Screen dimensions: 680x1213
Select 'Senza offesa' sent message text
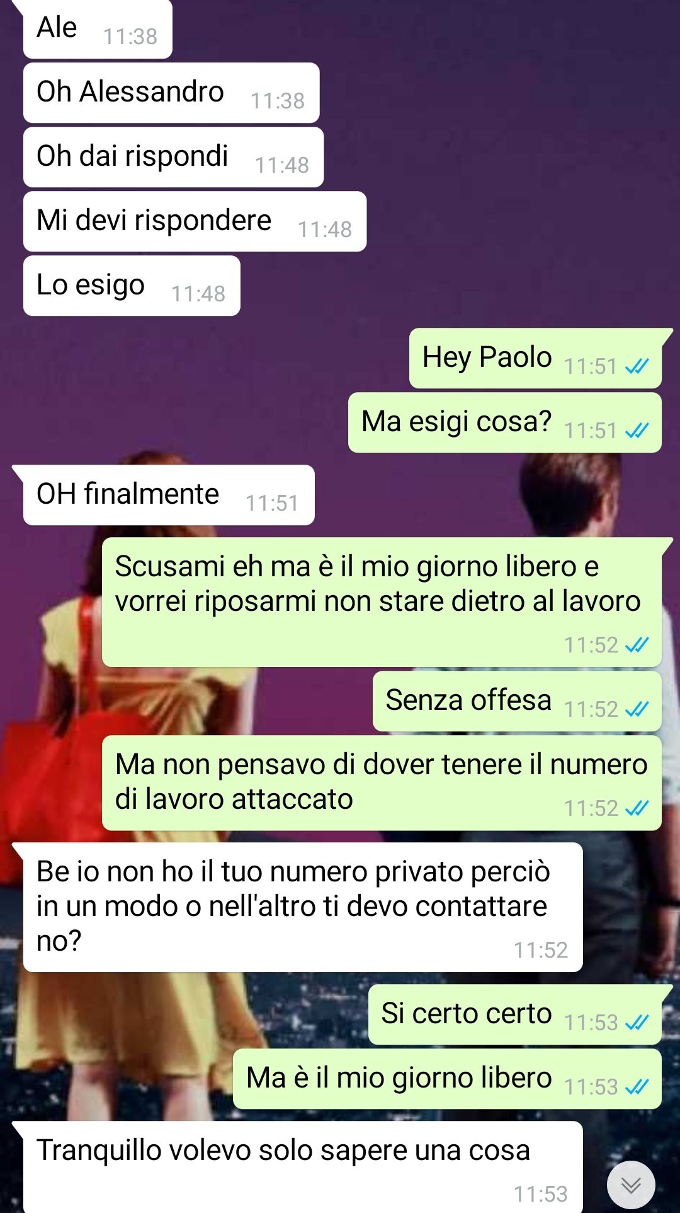pos(468,700)
